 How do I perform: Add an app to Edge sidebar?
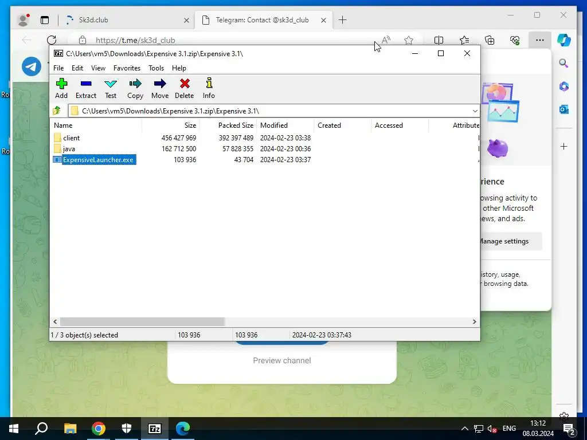[x=564, y=147]
